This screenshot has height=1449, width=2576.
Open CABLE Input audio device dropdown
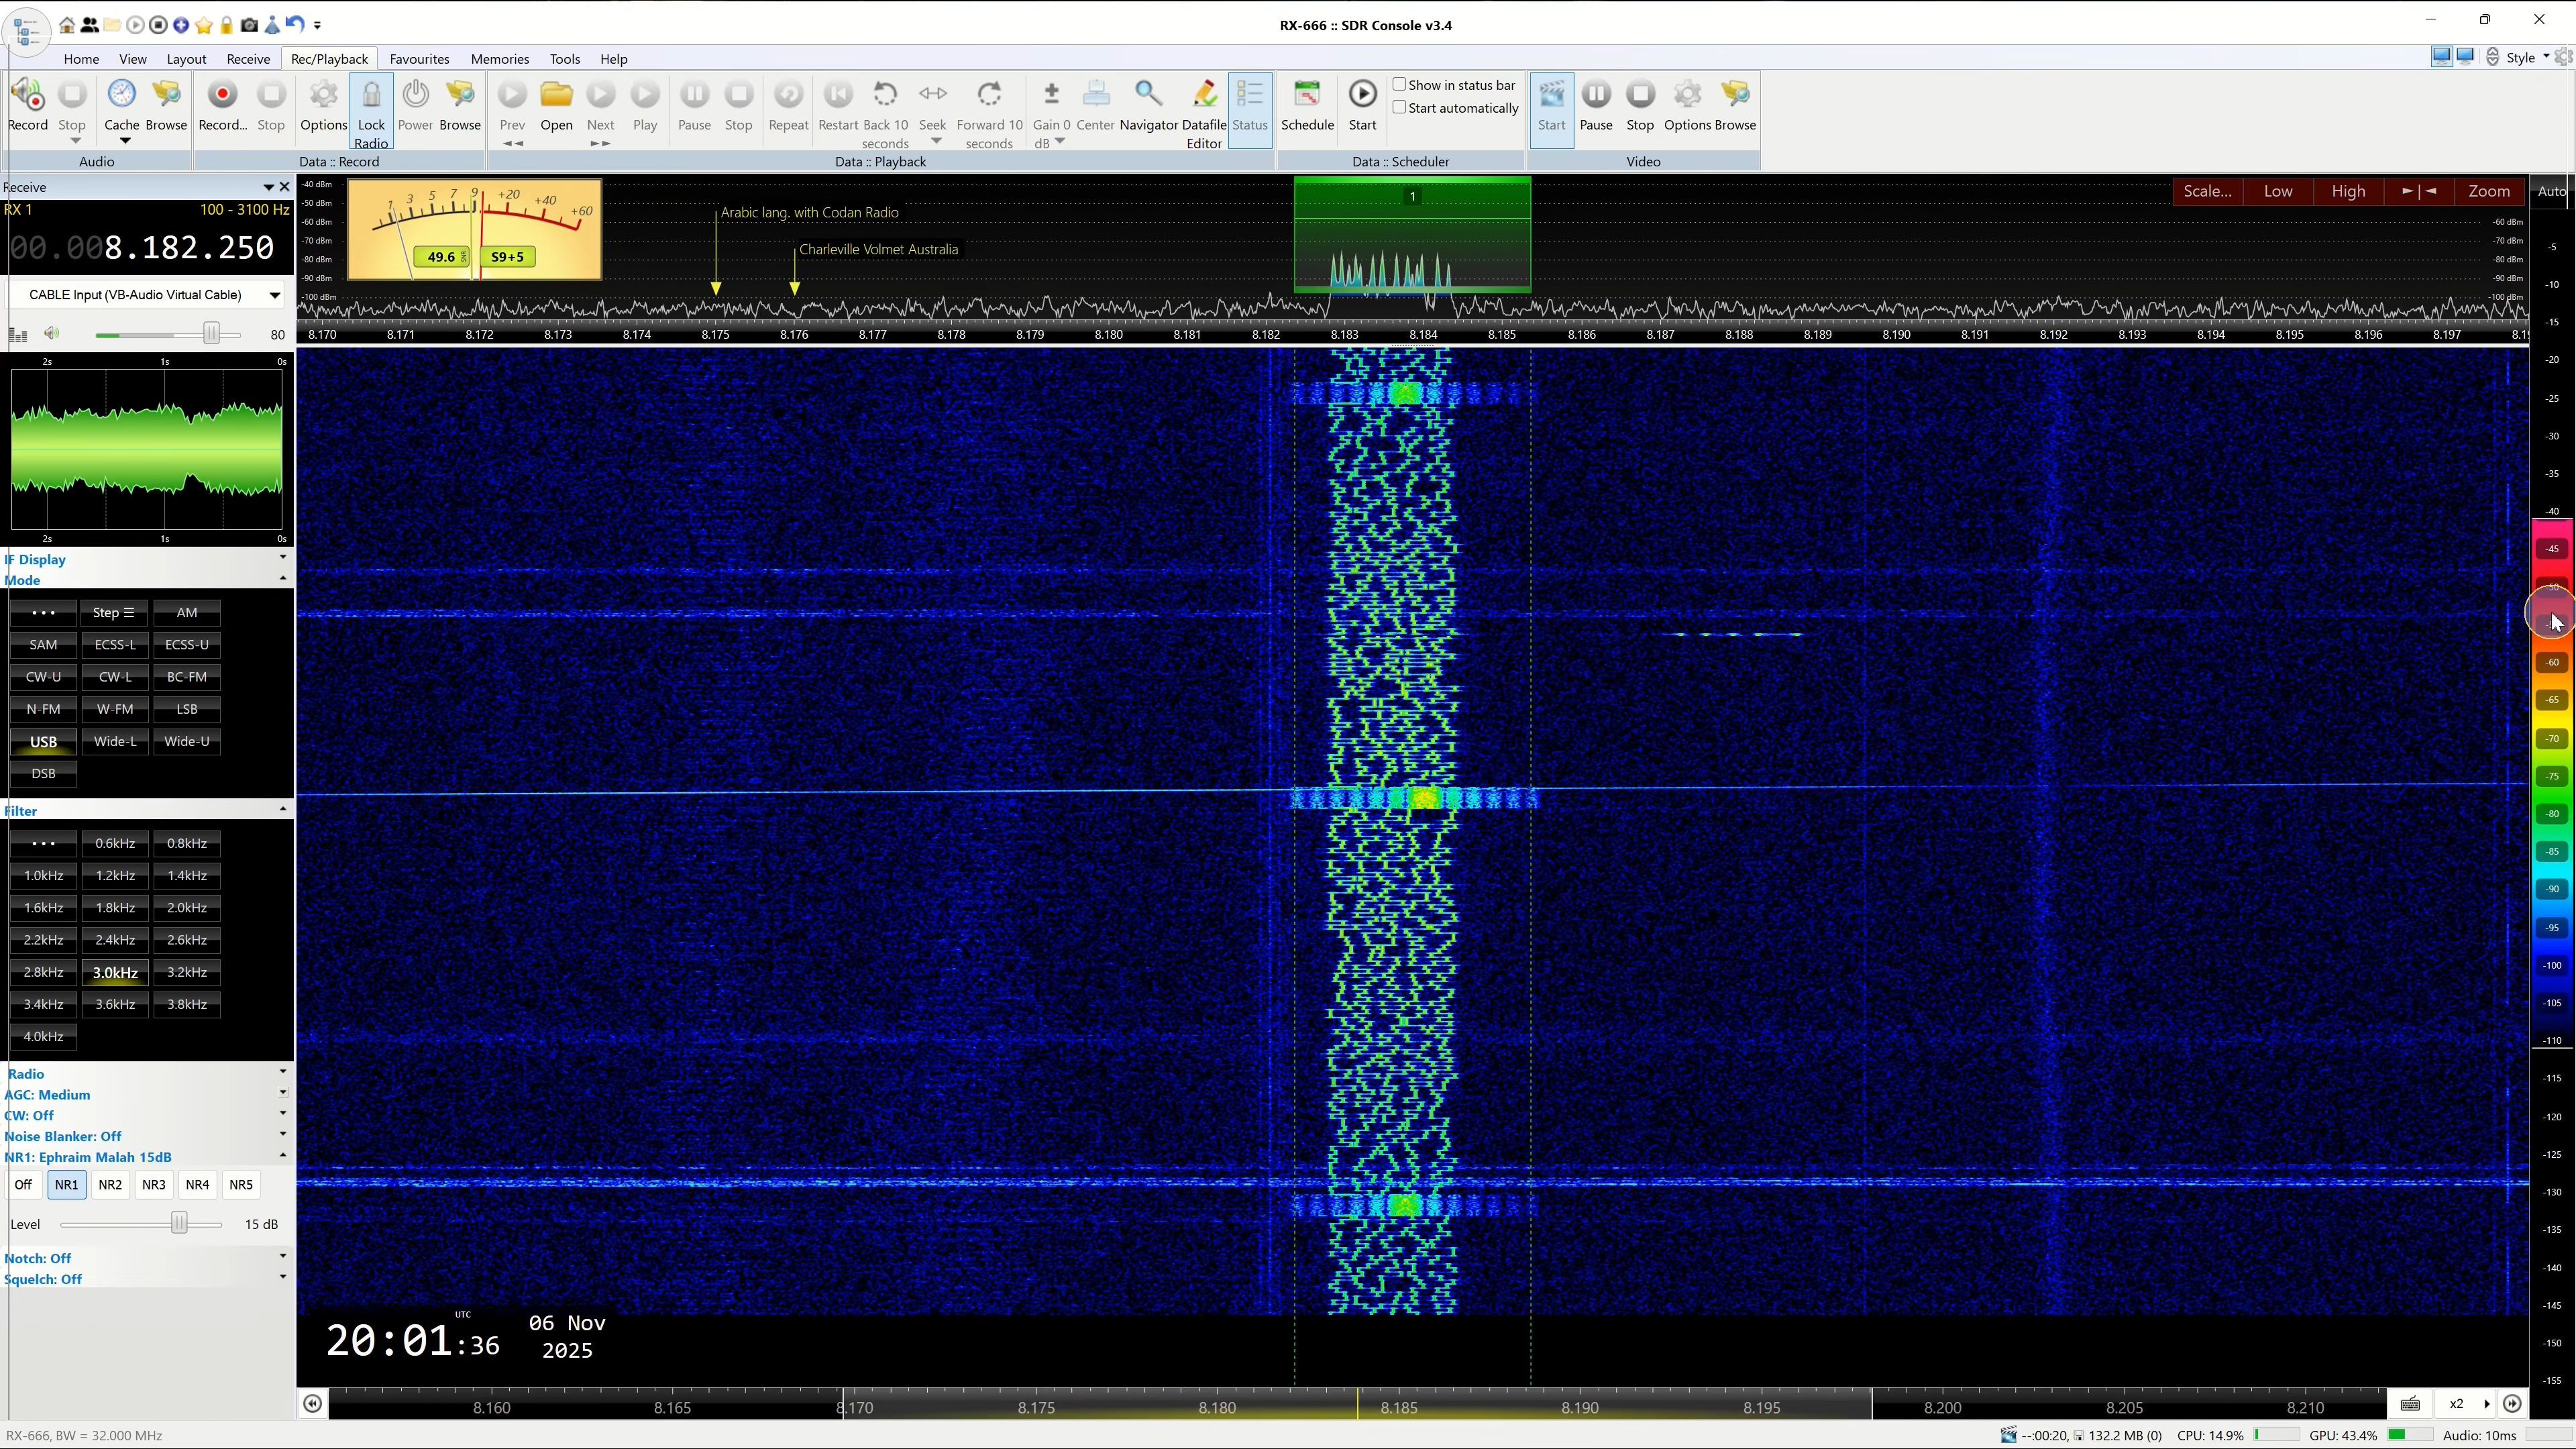click(x=273, y=295)
